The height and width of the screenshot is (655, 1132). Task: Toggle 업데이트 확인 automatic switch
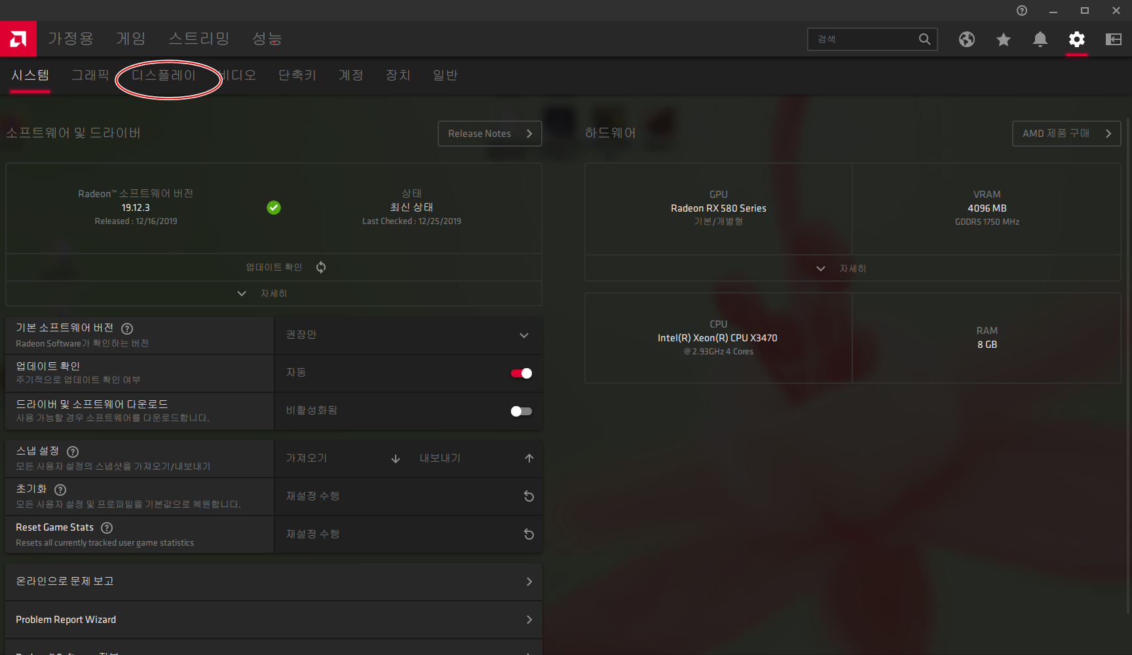[521, 373]
